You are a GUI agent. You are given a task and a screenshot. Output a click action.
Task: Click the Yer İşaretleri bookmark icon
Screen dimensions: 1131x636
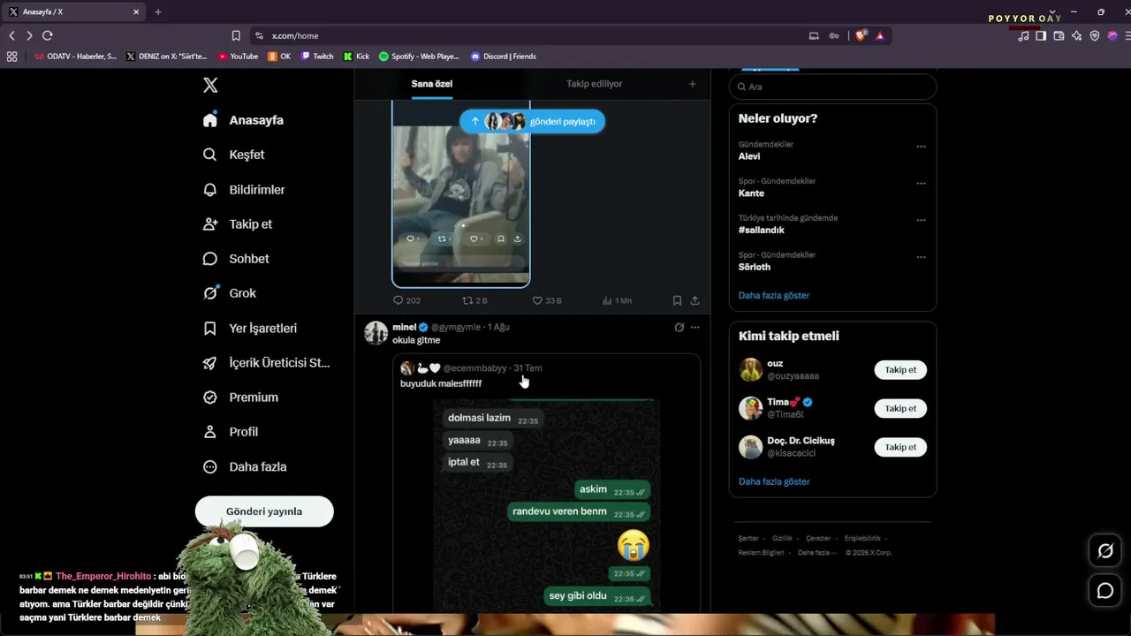click(x=209, y=329)
